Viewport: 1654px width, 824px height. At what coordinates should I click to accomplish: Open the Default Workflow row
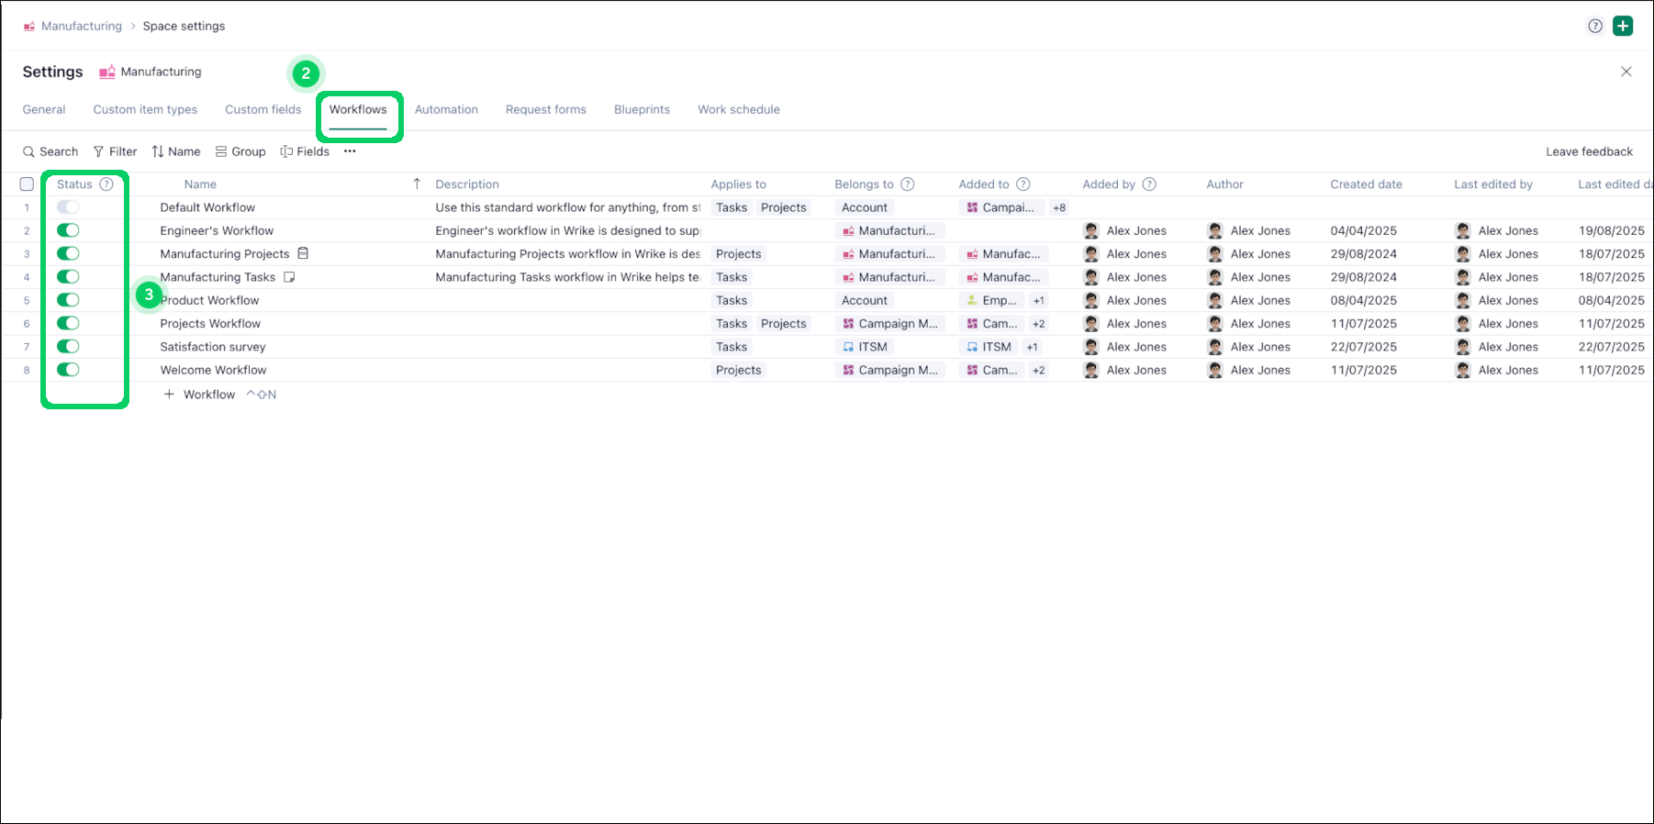point(207,207)
